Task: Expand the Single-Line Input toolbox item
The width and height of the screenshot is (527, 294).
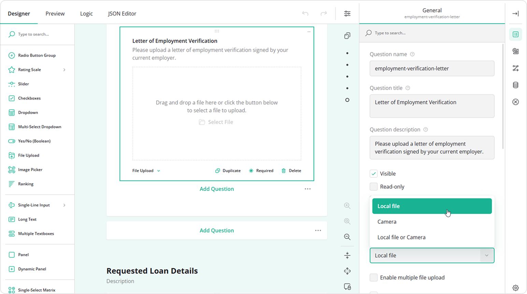Action: pyautogui.click(x=64, y=205)
